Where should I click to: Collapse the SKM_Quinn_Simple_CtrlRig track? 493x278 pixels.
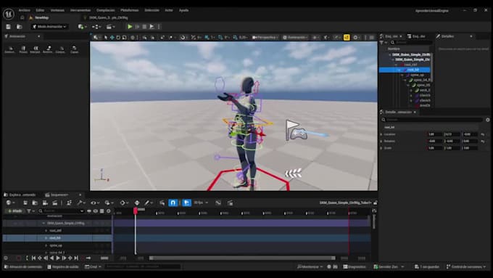click(43, 224)
